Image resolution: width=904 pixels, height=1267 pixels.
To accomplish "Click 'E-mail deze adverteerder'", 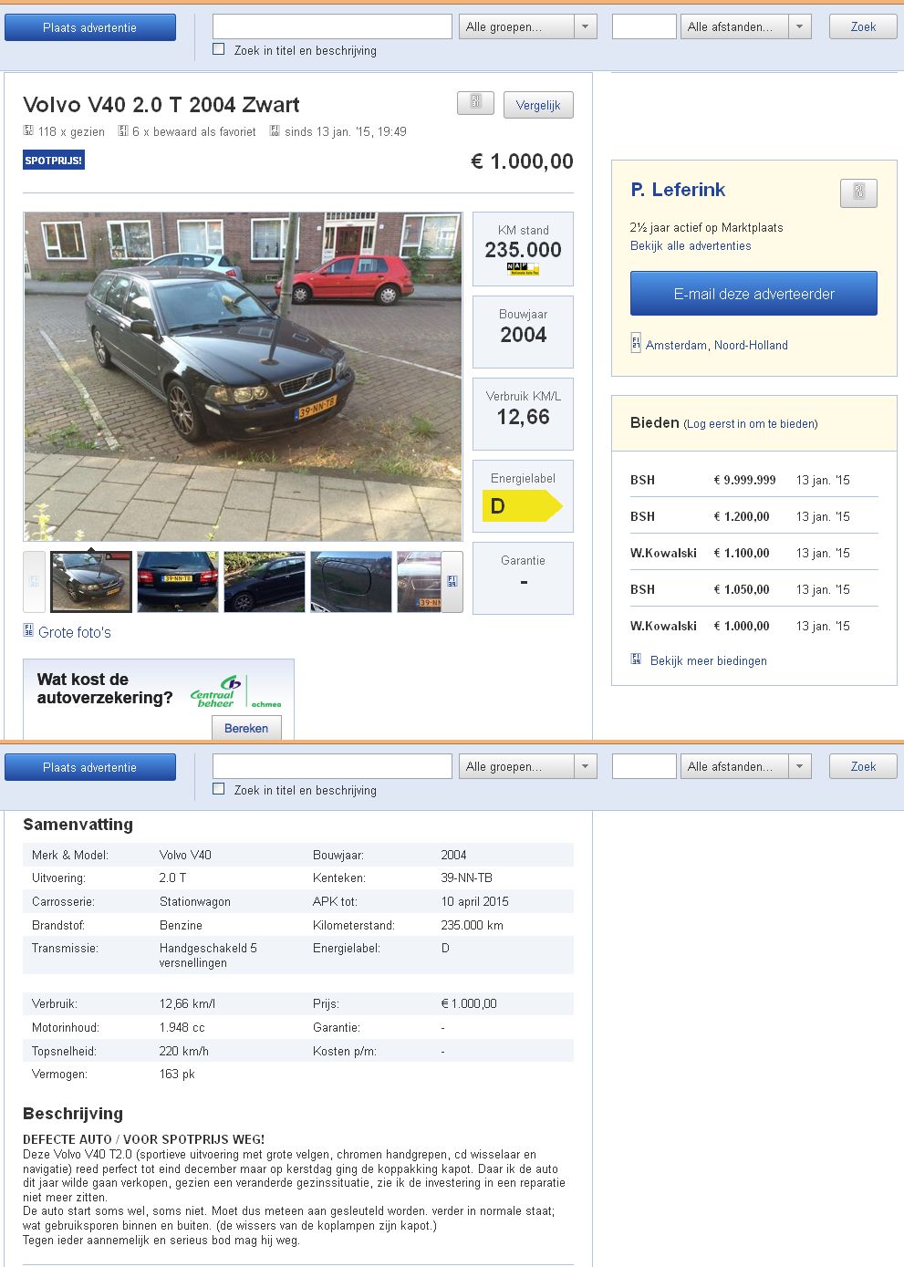I will click(x=753, y=294).
